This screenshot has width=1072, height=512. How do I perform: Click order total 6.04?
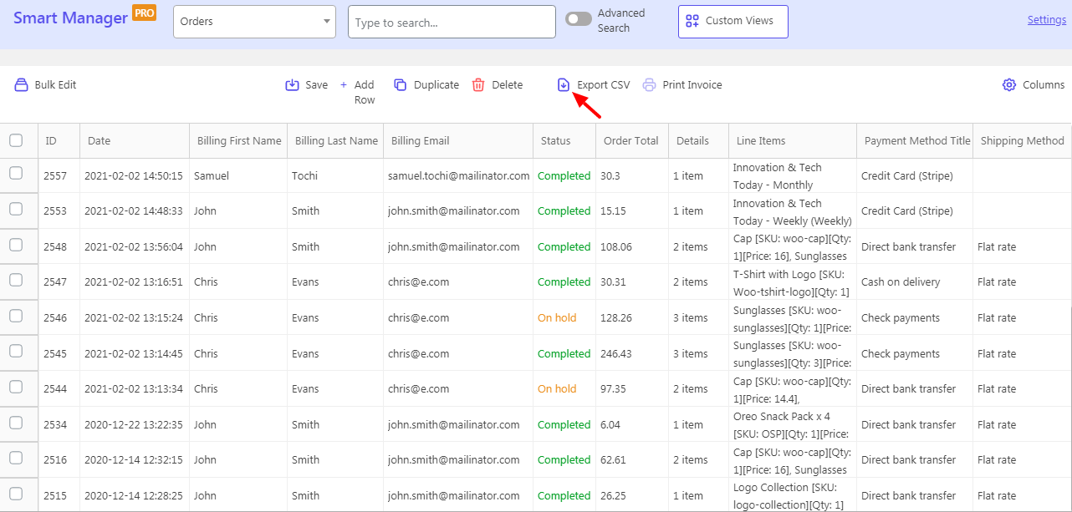point(610,424)
